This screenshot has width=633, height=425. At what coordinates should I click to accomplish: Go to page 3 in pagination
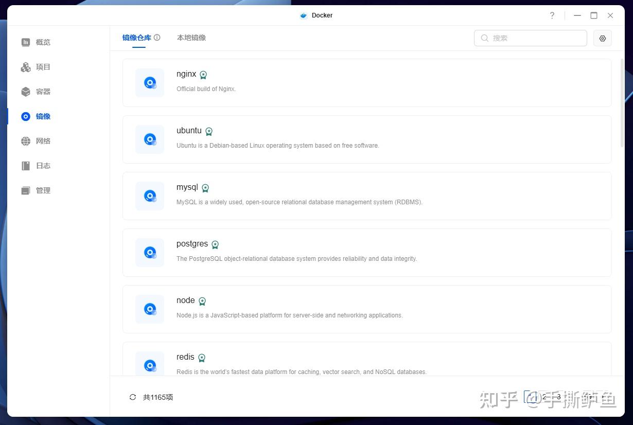pos(559,397)
